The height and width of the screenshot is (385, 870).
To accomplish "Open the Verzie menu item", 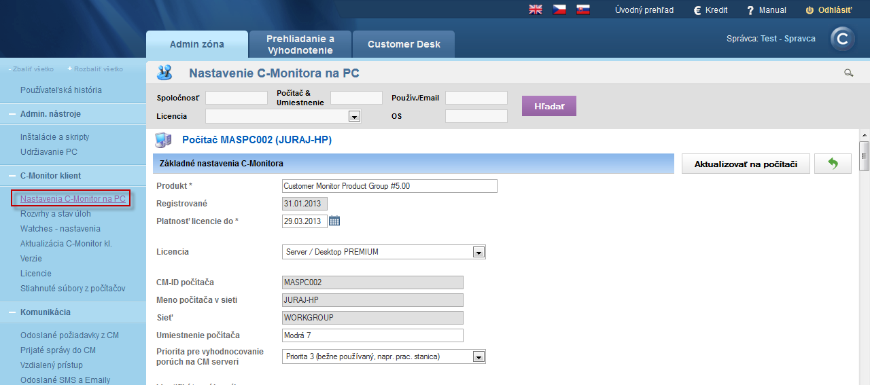I will [31, 259].
